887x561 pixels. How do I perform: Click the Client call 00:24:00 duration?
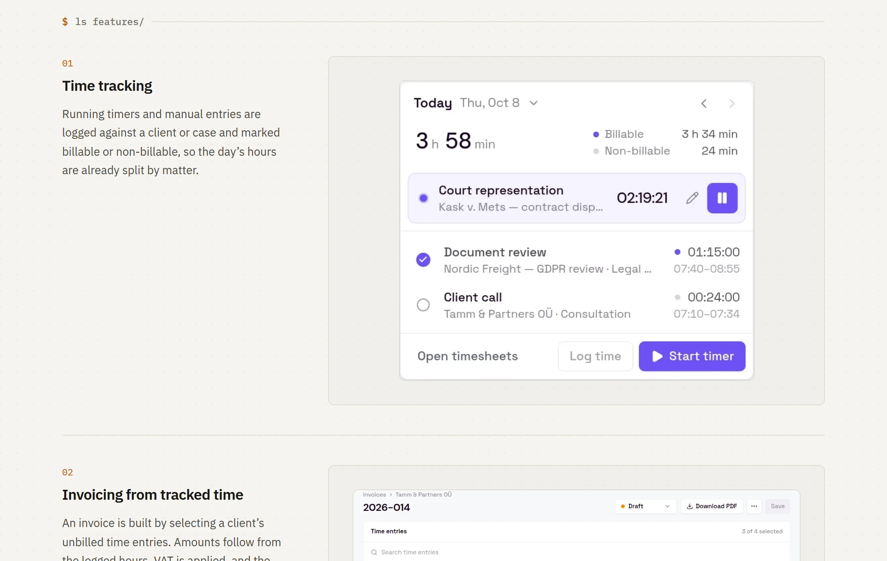point(713,297)
